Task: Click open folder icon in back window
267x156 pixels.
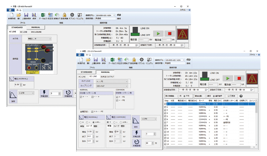Action: point(19,15)
